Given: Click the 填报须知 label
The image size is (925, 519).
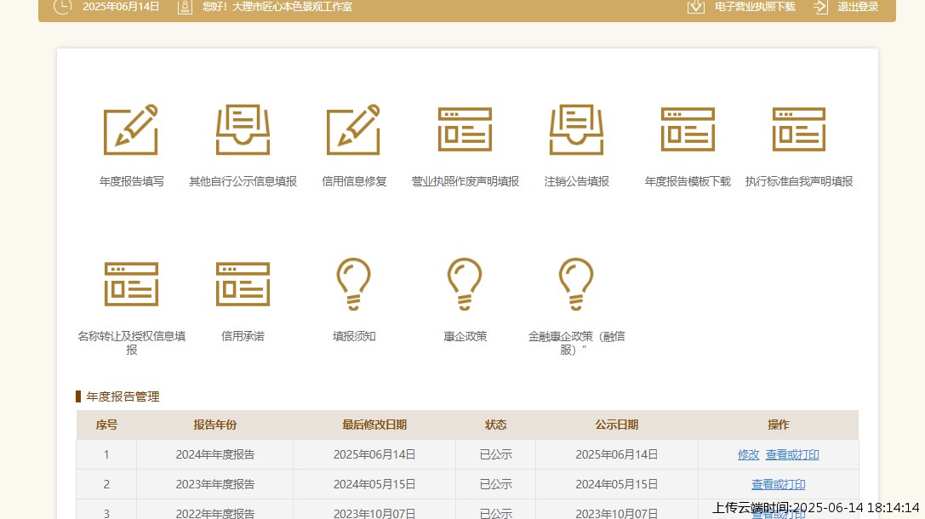Looking at the screenshot, I should tap(354, 336).
